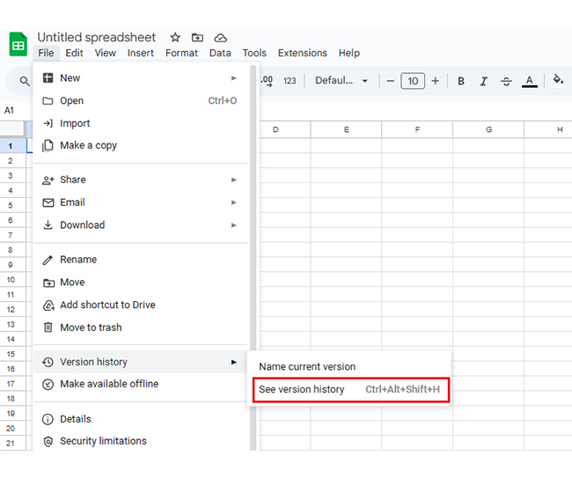The height and width of the screenshot is (478, 572).
Task: Click the move-to-folder icon near the title
Action: point(198,38)
